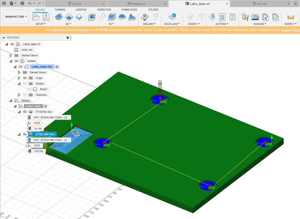The height and width of the screenshot is (219, 300).
Task: Click the Simulate icon in Actions
Action: (x=212, y=17)
